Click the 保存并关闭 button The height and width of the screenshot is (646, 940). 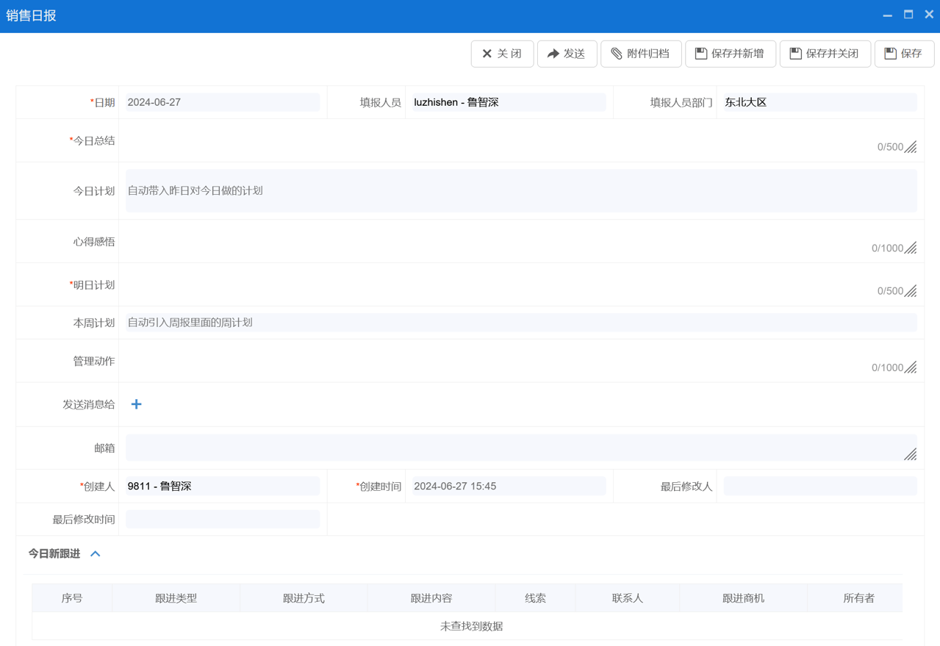coord(825,53)
